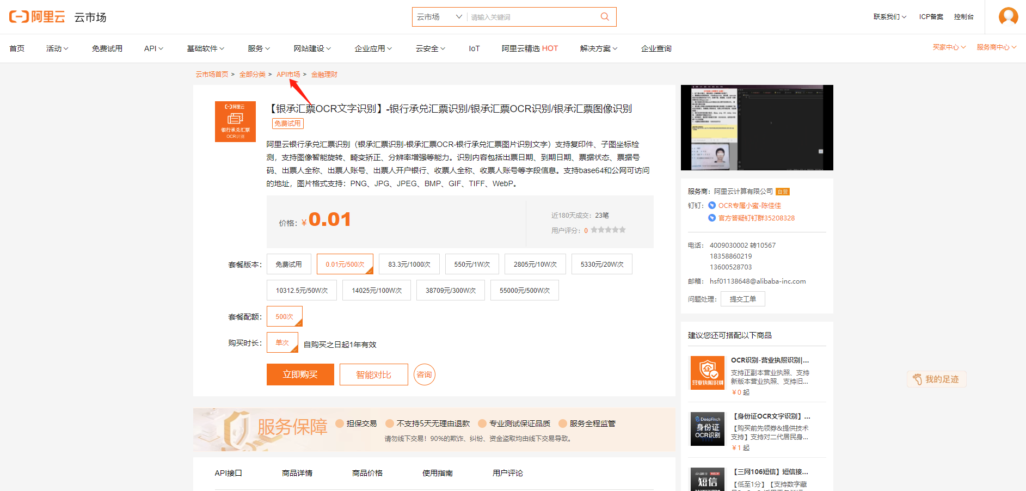The image size is (1026, 491).
Task: Click the Aliyun logo
Action: [x=37, y=17]
